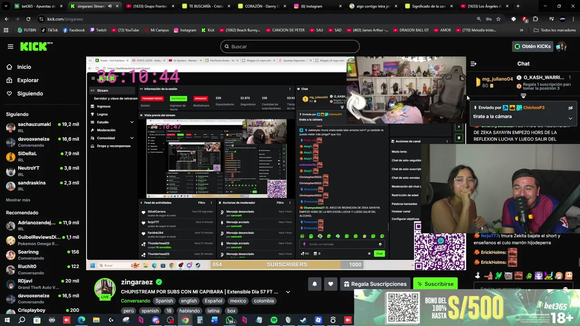Open recommended channel RDjavi

point(43,284)
